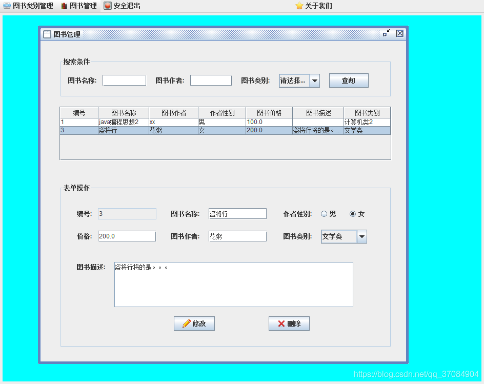The width and height of the screenshot is (484, 384).
Task: Click the 文学类 cell in table
Action: pos(367,131)
